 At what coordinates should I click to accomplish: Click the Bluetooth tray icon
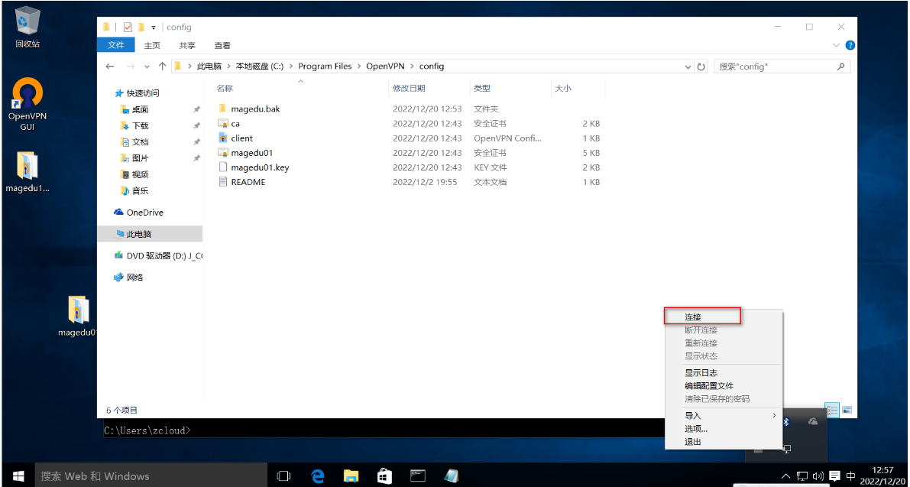point(787,422)
